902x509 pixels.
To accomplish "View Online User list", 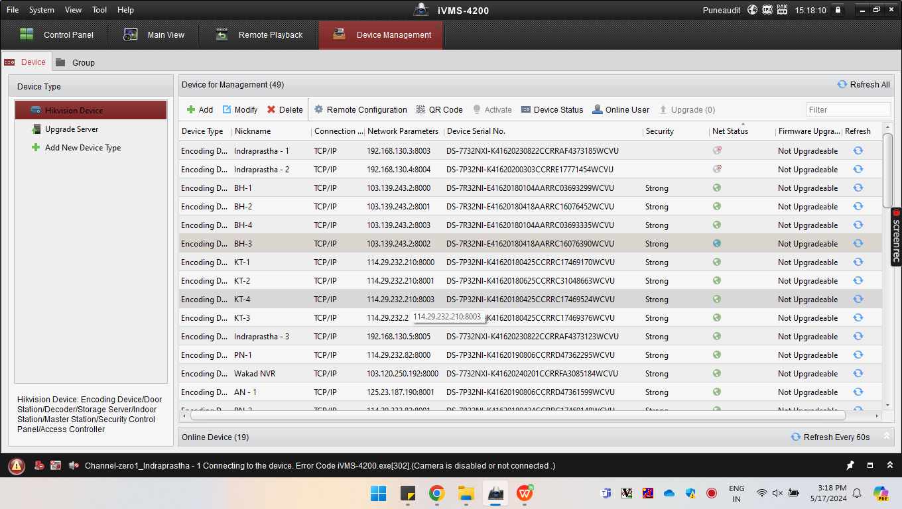I will point(621,110).
